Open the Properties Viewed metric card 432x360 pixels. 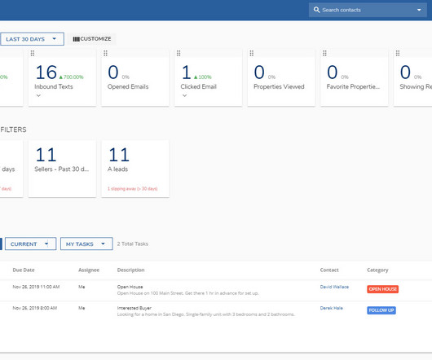tap(281, 78)
